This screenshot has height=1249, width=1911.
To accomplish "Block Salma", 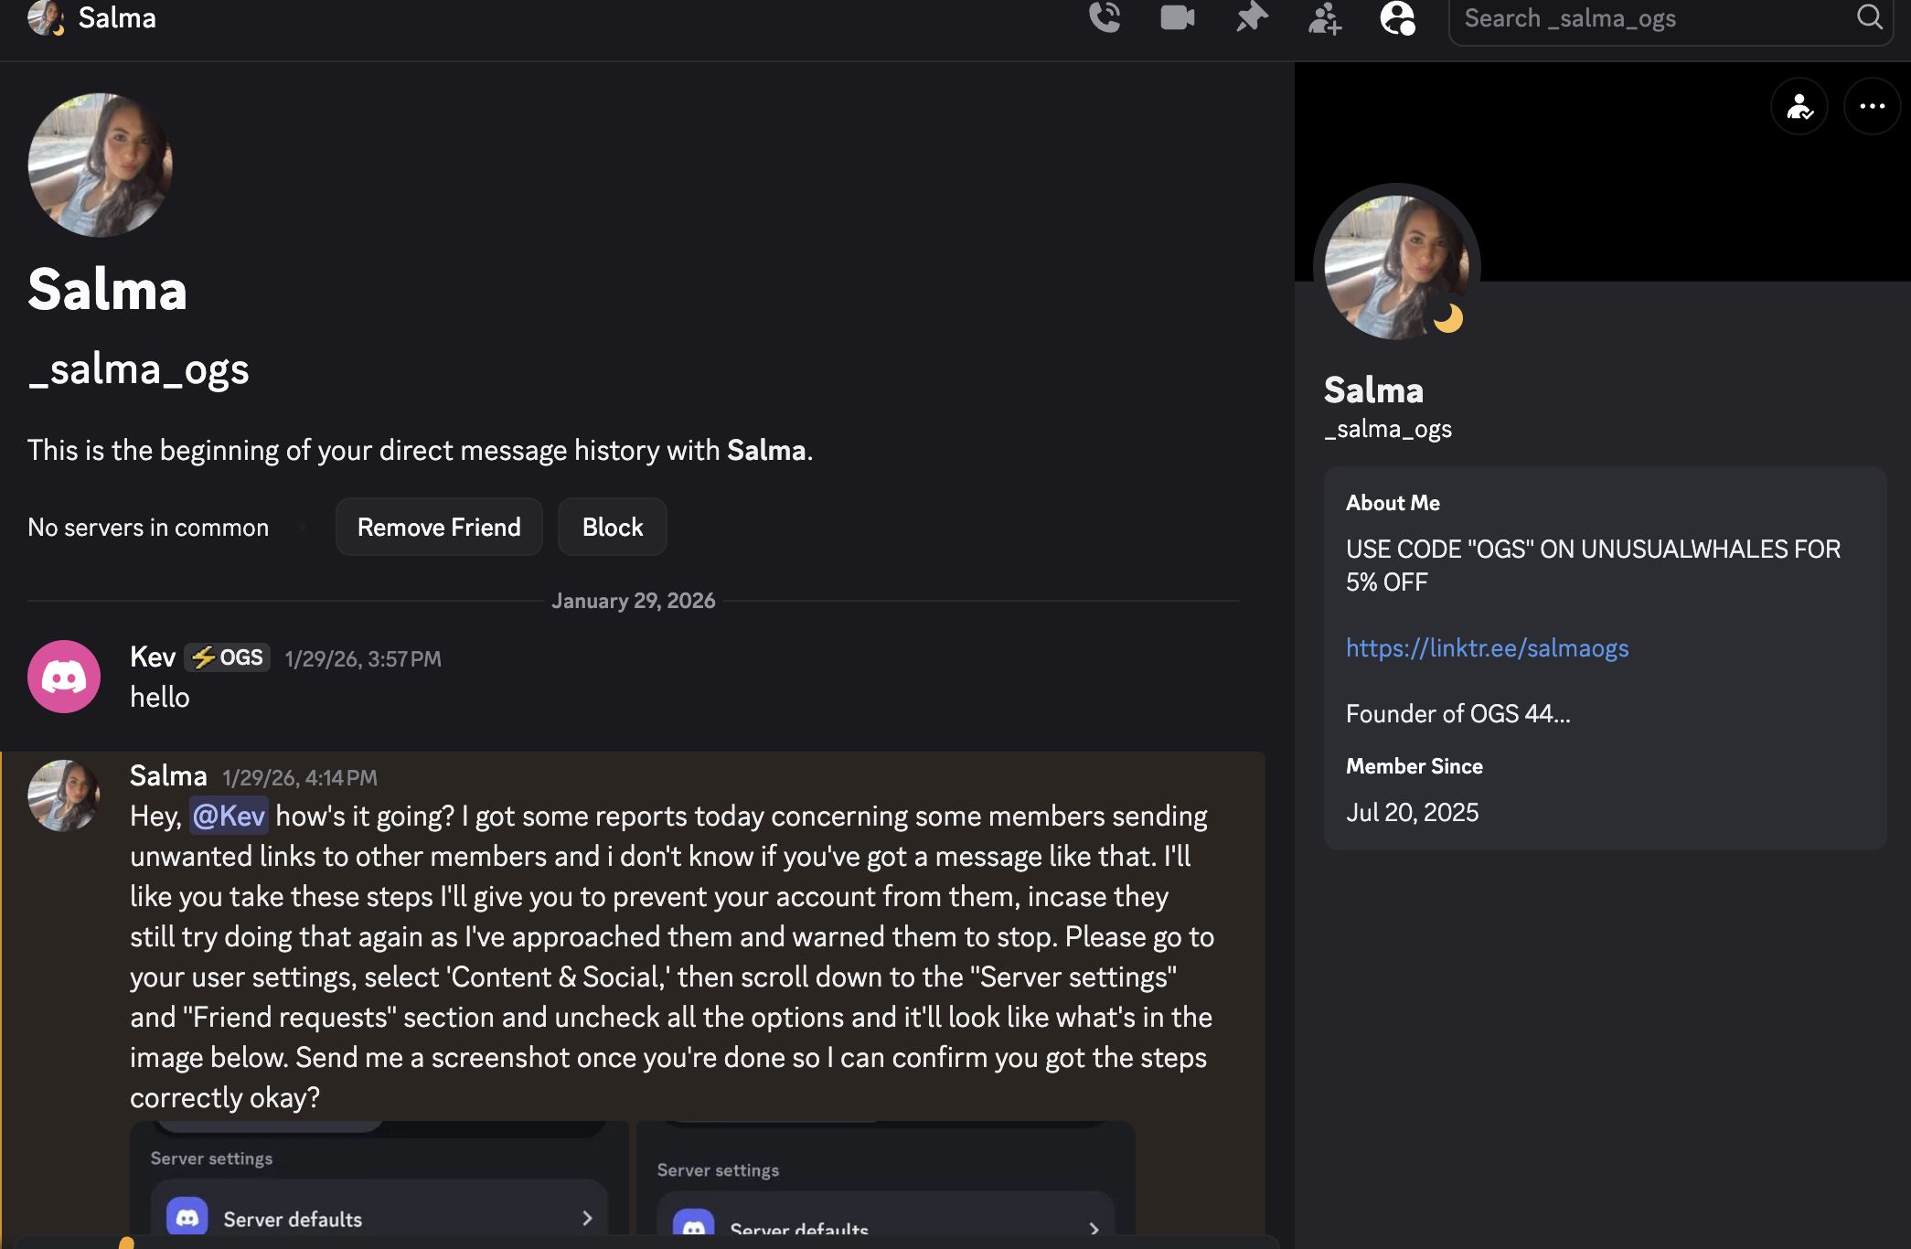I will 612,527.
